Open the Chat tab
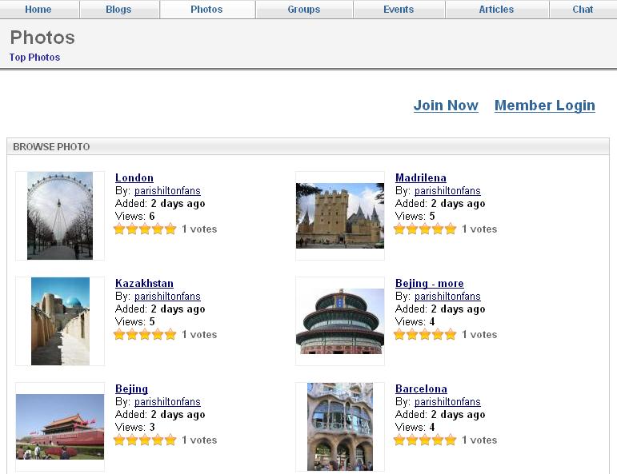Image resolution: width=617 pixels, height=474 pixels. click(583, 10)
